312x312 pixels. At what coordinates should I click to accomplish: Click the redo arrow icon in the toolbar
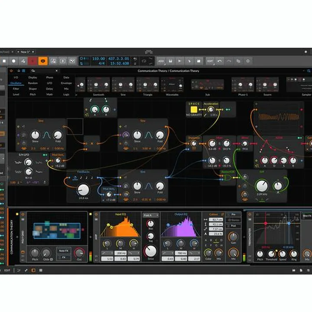[x=229, y=61]
